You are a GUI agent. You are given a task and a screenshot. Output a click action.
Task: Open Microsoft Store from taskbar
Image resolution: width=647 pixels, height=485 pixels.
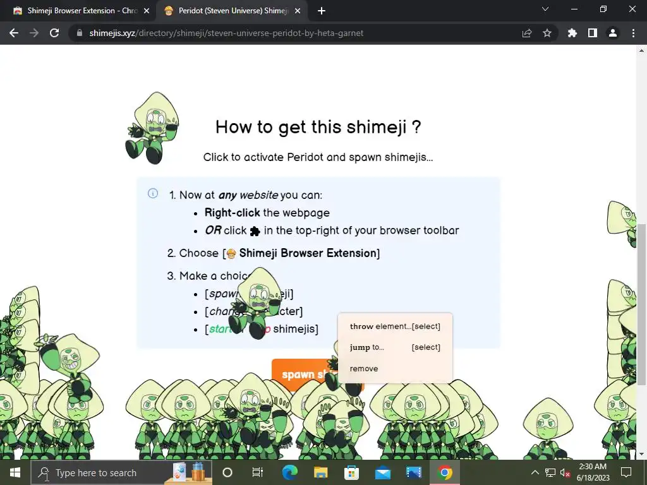tap(351, 472)
